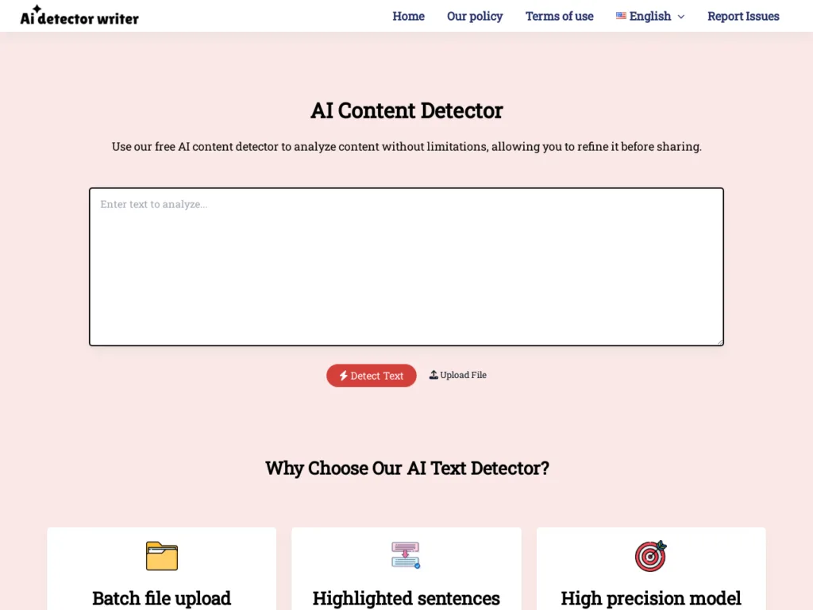Click the AI Content Detector title
The height and width of the screenshot is (610, 813).
coord(406,110)
